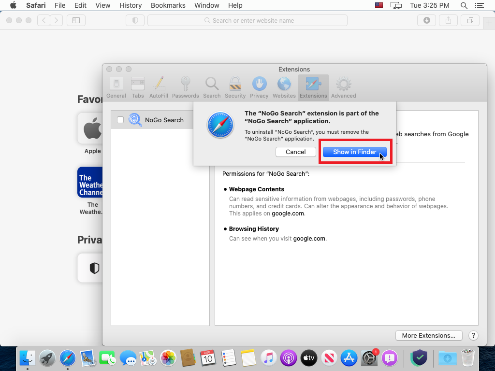Open The Weather Channel favorite

point(90,182)
